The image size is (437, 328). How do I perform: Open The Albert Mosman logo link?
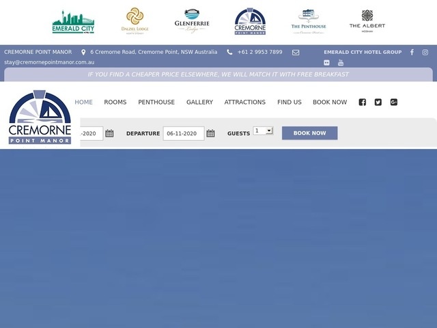[367, 21]
